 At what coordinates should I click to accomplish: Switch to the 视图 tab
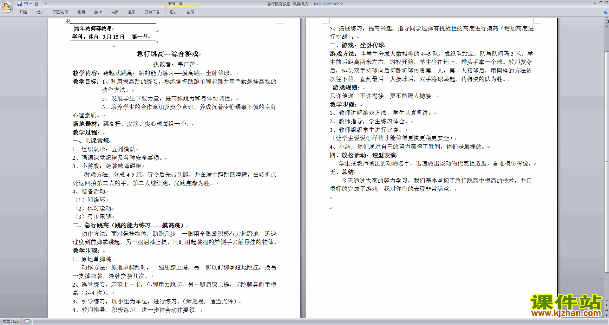pos(132,12)
